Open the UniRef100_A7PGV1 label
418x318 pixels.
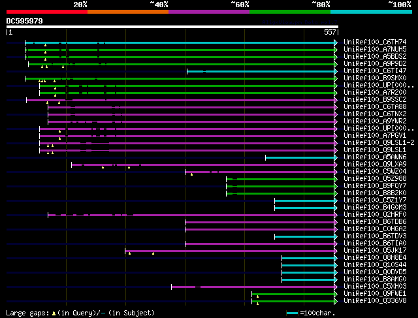pos(375,136)
